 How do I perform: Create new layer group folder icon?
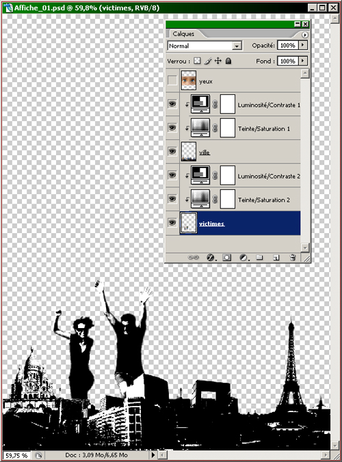(x=259, y=257)
